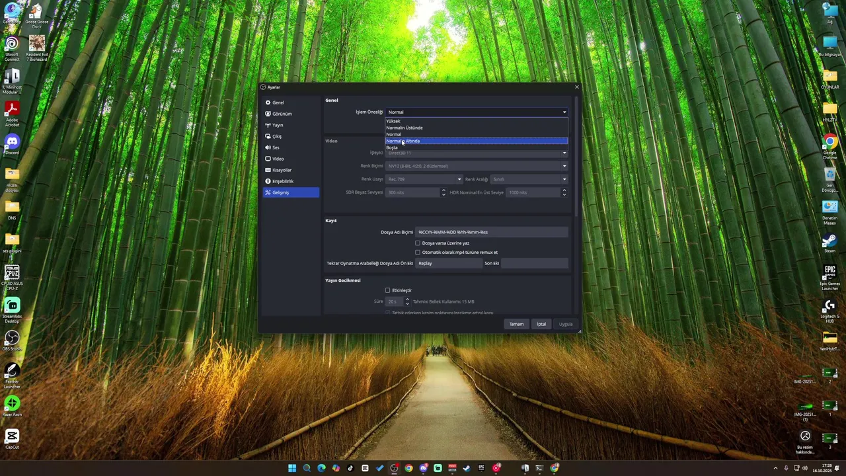Select Normalin Altında priority option
The width and height of the screenshot is (846, 476).
click(x=477, y=141)
